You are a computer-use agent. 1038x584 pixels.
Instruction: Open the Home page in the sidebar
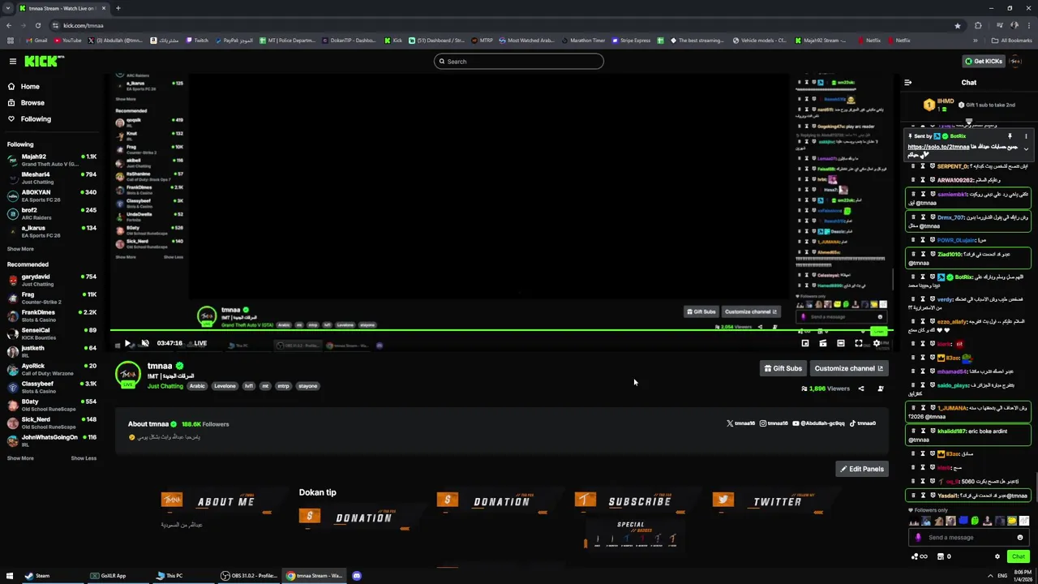coord(30,87)
